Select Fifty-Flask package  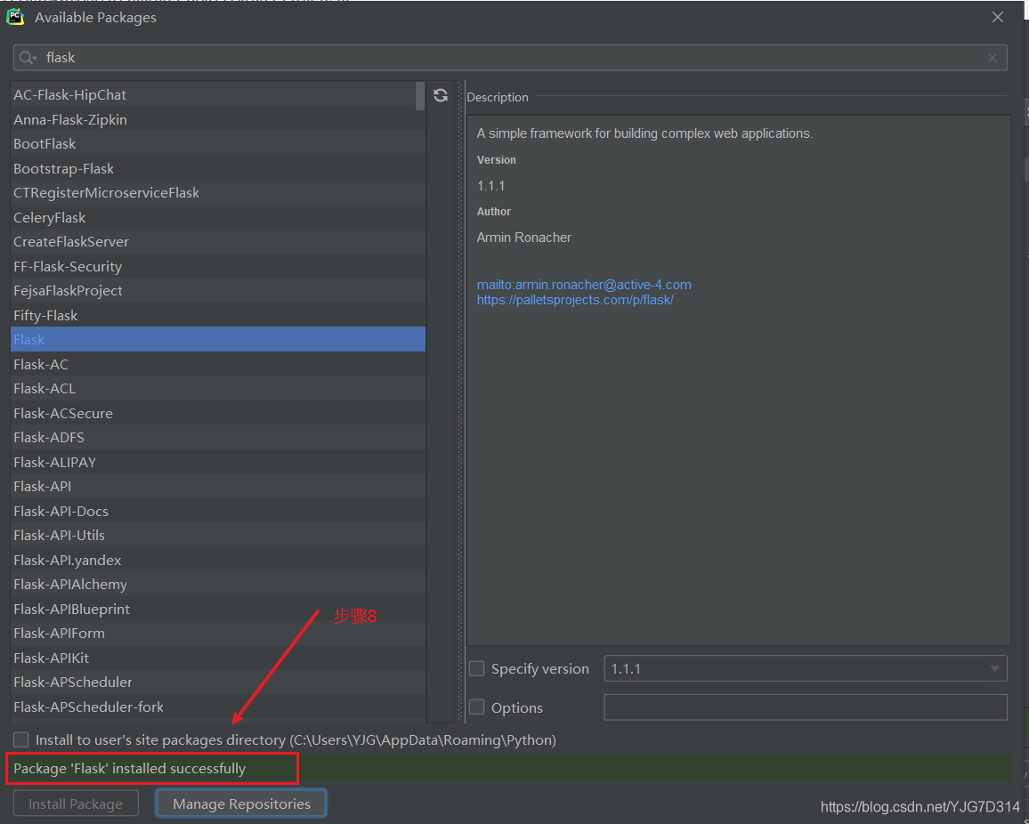coord(218,316)
